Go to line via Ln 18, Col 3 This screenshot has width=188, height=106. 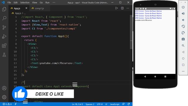tap(77, 104)
